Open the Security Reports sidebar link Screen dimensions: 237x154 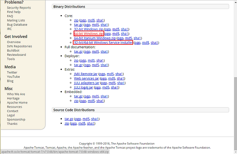(x=19, y=8)
